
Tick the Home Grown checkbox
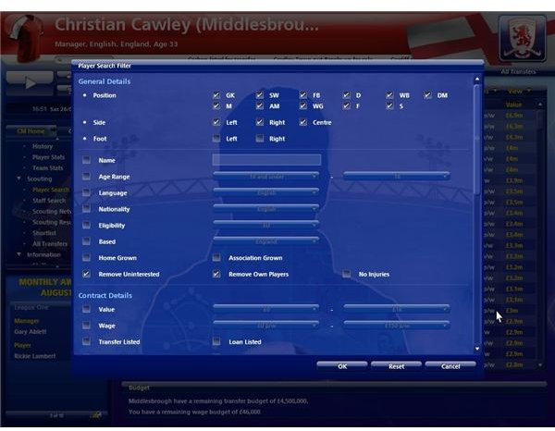(x=86, y=258)
